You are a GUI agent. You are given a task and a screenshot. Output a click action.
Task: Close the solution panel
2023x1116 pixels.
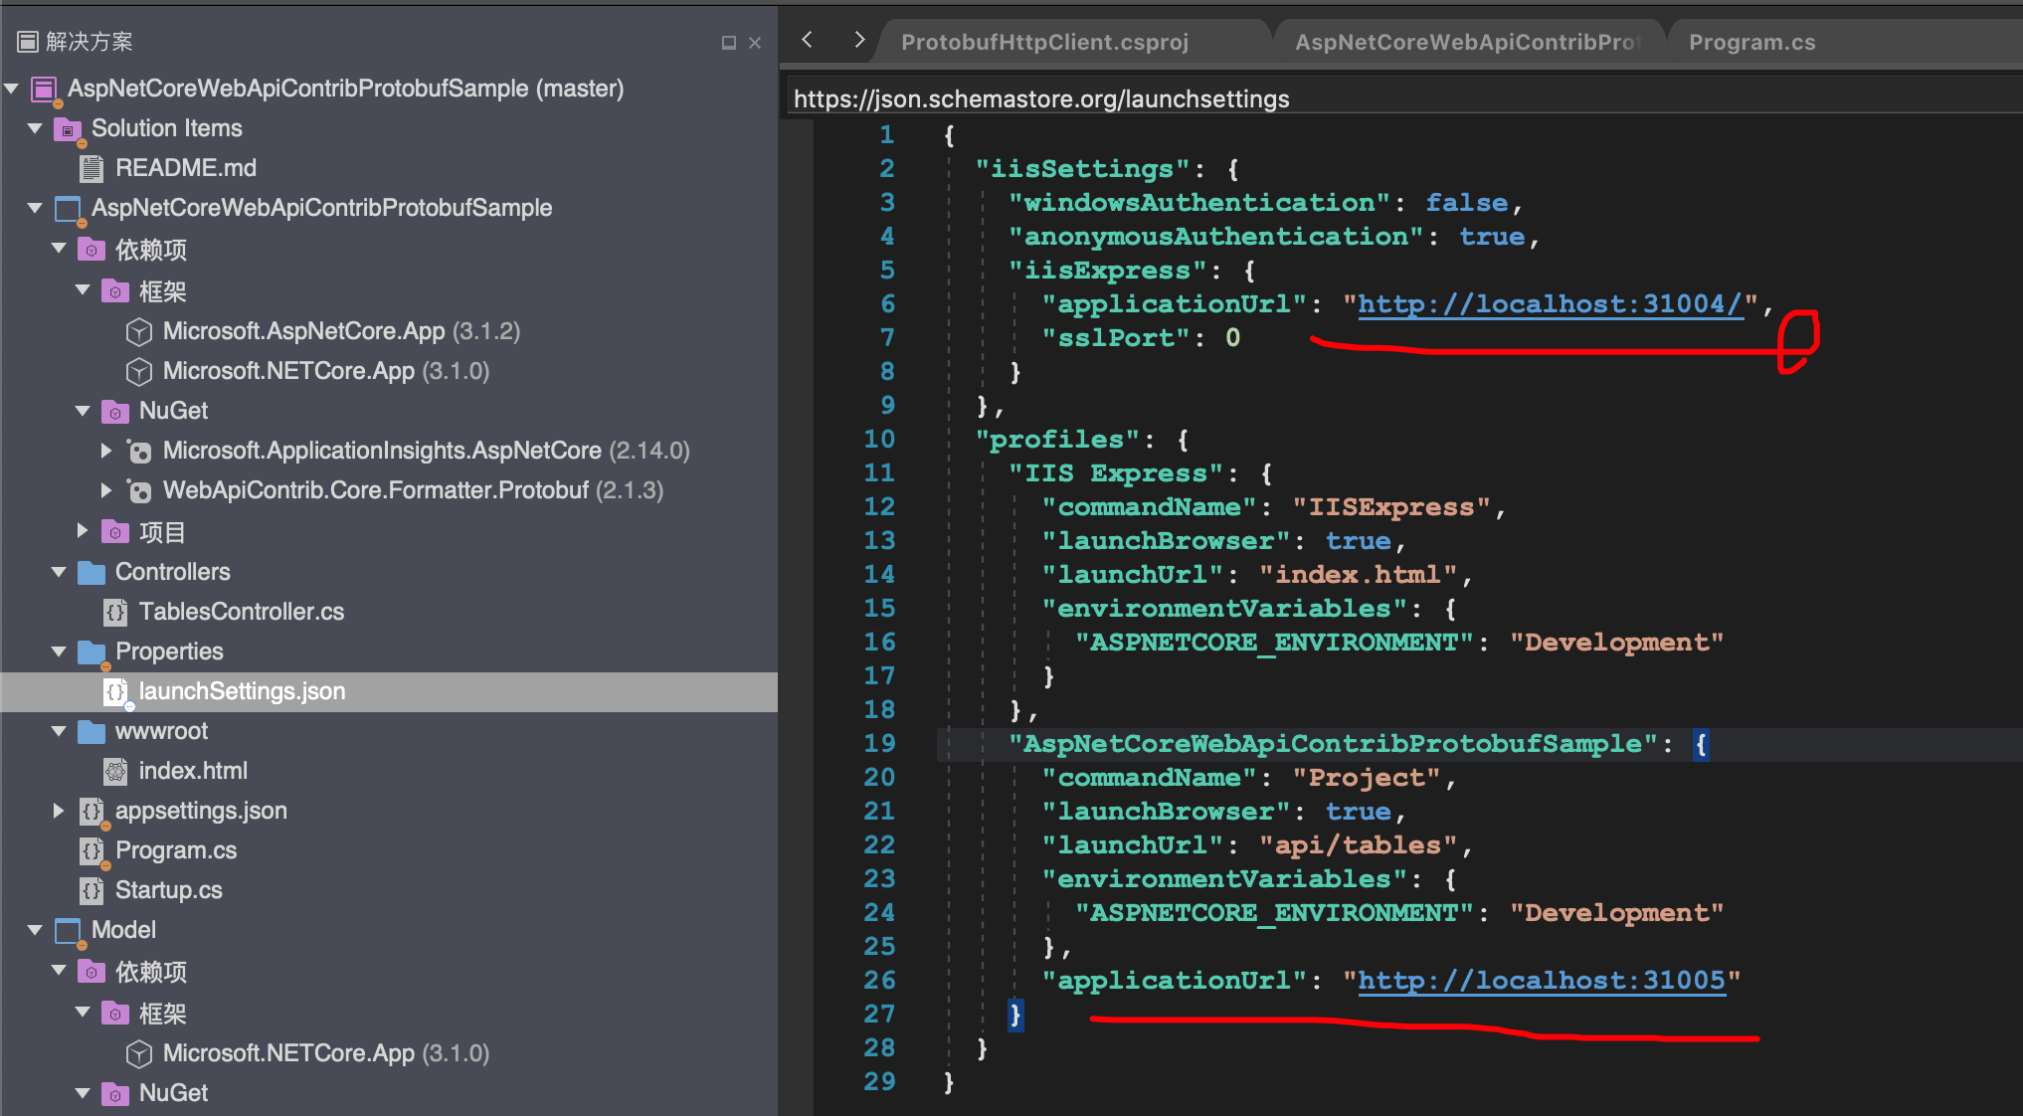(755, 42)
